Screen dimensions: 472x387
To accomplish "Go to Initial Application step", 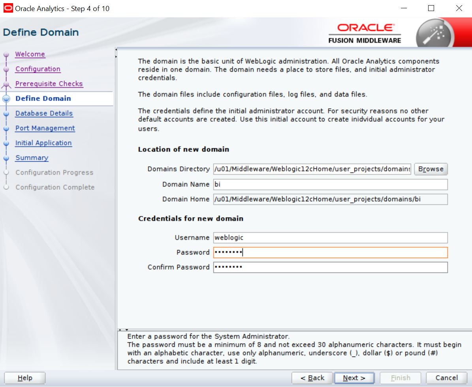I will tap(44, 143).
